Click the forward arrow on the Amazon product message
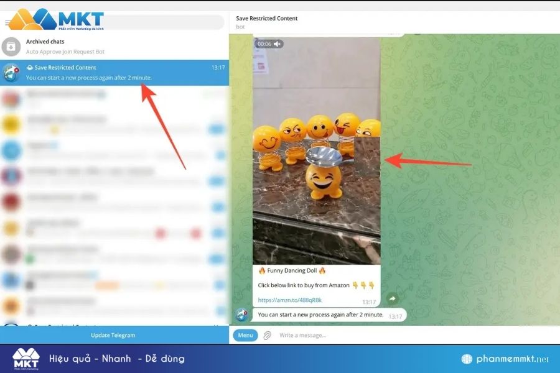560x373 pixels. tap(391, 298)
